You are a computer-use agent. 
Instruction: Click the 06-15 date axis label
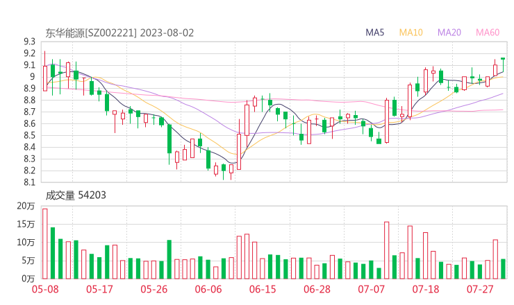263,289
